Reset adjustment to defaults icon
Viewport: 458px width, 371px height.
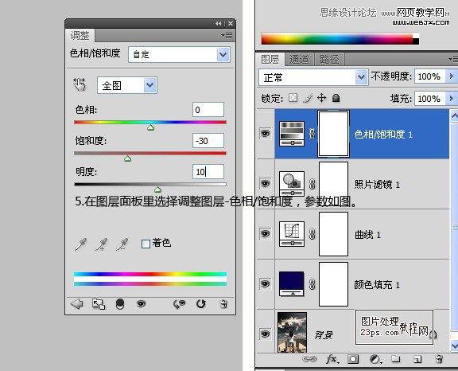(201, 304)
